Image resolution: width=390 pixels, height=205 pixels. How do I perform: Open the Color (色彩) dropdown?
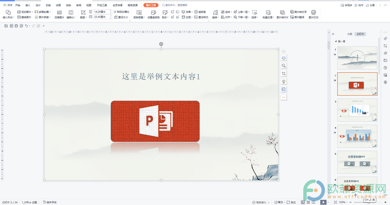click(x=165, y=17)
